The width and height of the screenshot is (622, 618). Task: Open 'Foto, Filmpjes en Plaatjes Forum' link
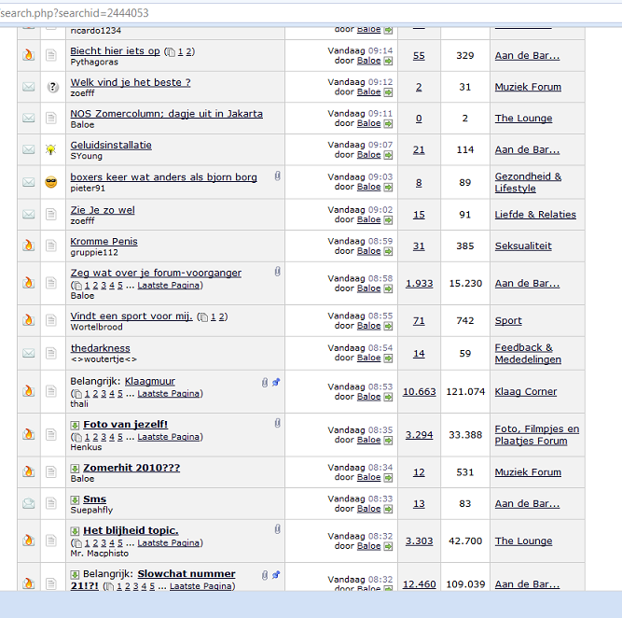536,435
